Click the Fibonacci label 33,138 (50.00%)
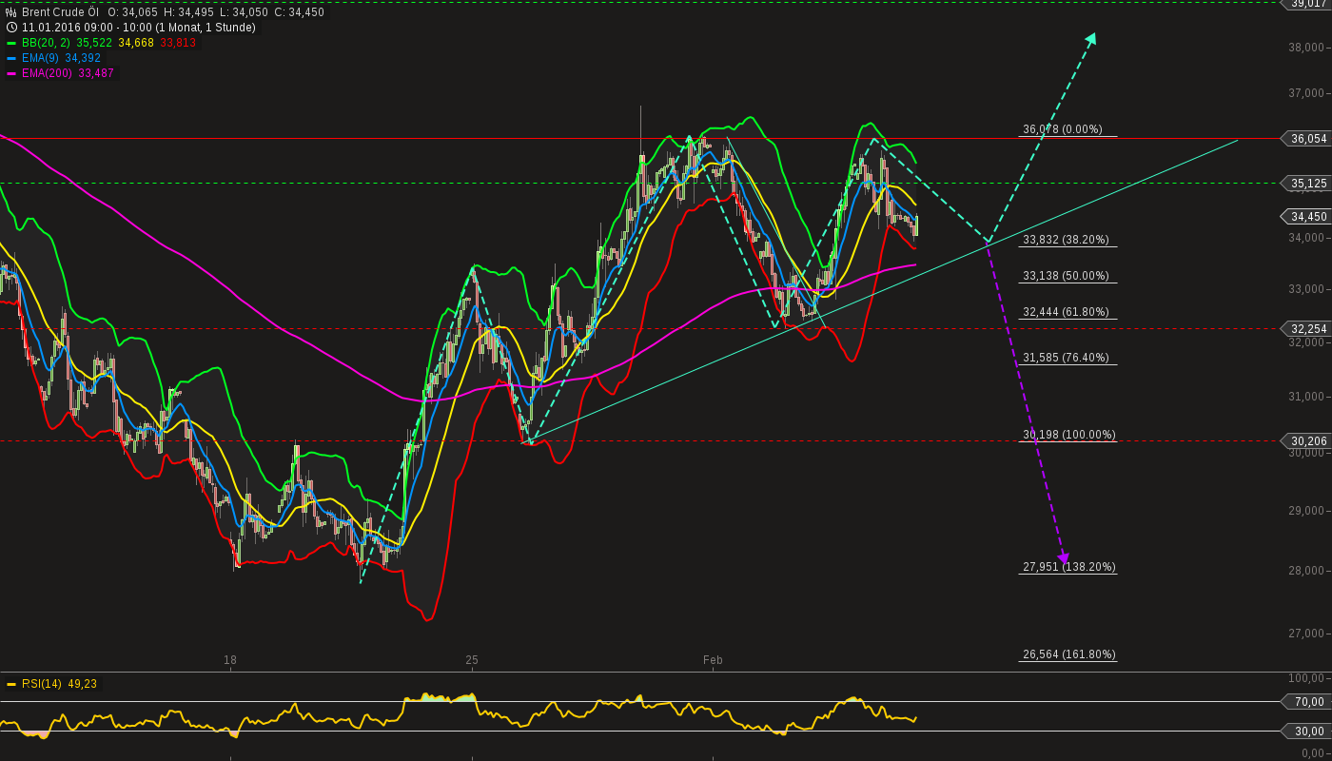Image resolution: width=1332 pixels, height=761 pixels. pyautogui.click(x=1066, y=276)
